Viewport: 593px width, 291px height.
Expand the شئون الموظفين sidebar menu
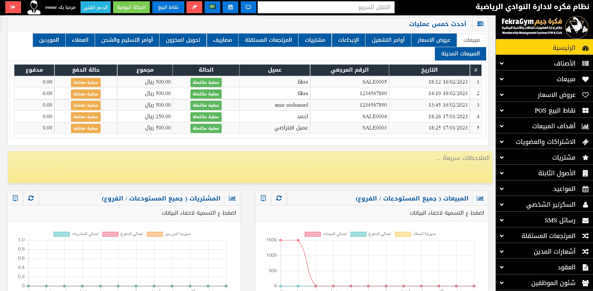[544, 283]
